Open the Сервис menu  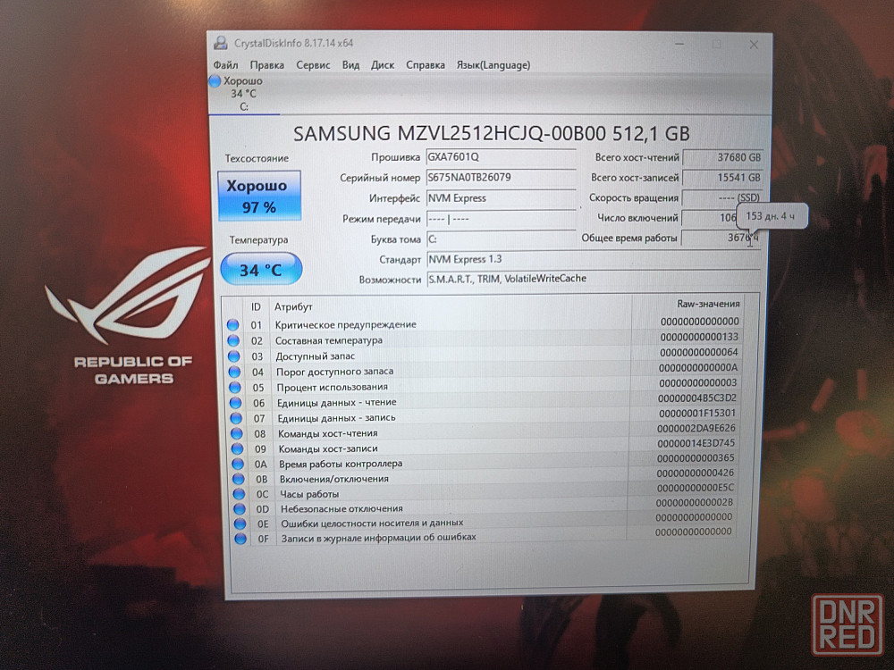tap(313, 65)
